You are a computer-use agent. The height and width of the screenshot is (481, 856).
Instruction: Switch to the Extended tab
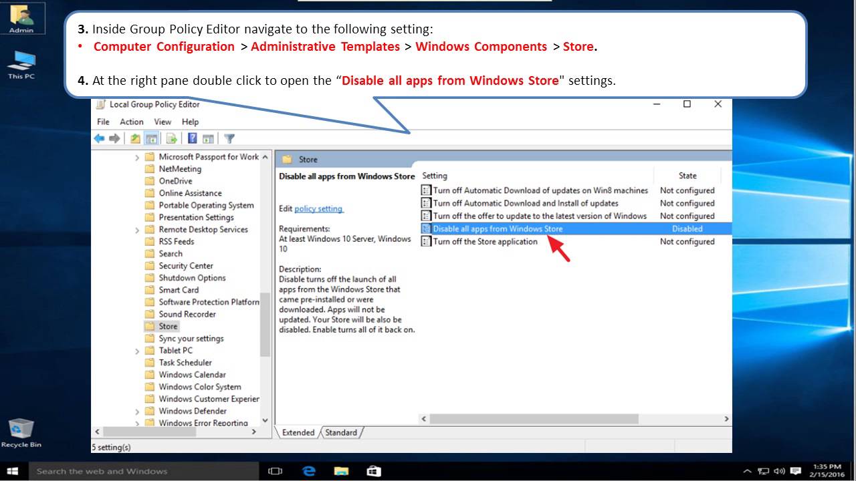[298, 432]
